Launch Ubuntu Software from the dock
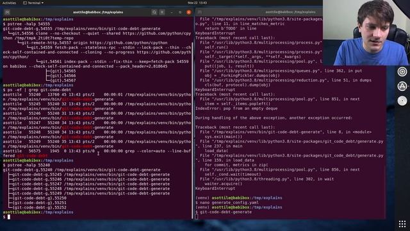 pyautogui.click(x=402, y=86)
